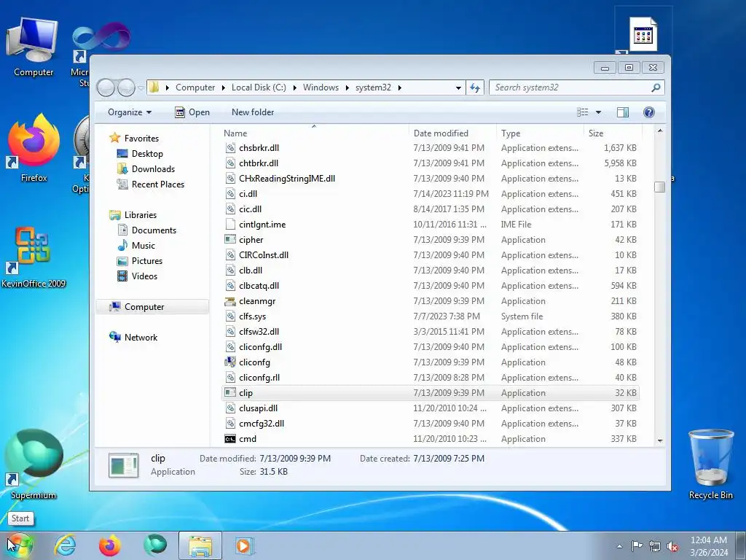Screen dimensions: 746x560
Task: Select the cleanmgr application file
Action: pyautogui.click(x=431, y=301)
